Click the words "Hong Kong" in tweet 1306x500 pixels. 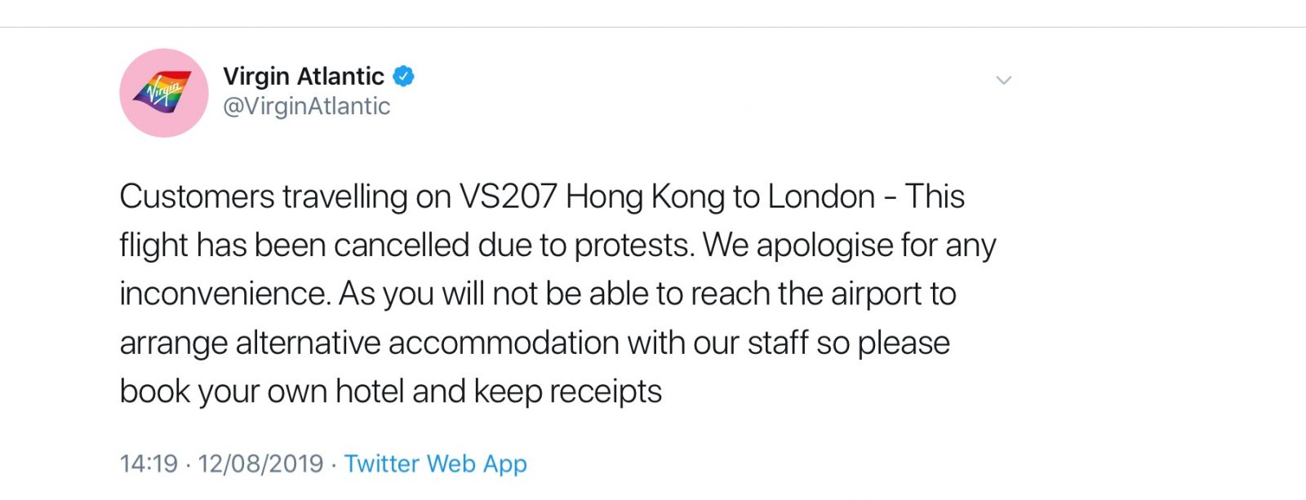[644, 197]
